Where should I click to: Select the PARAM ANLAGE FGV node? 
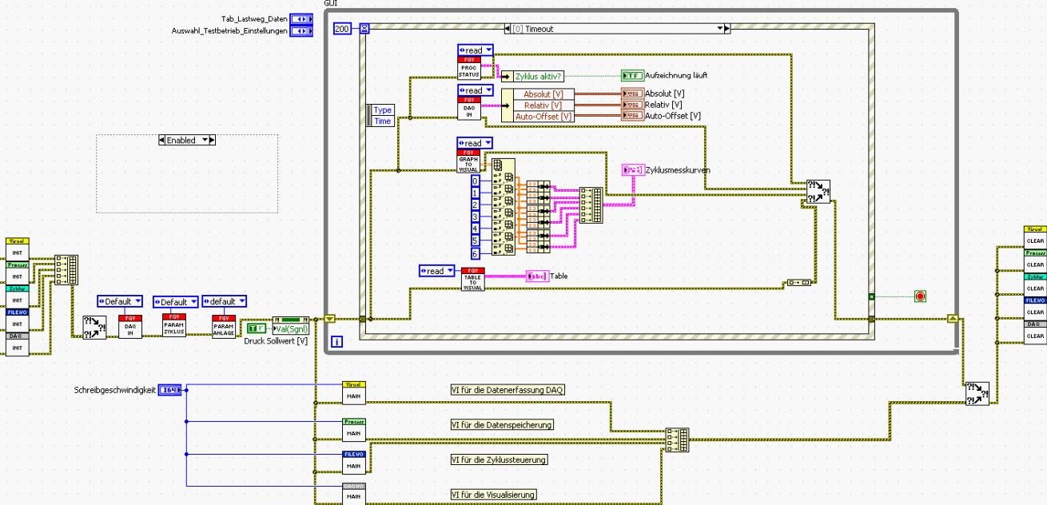tap(223, 326)
